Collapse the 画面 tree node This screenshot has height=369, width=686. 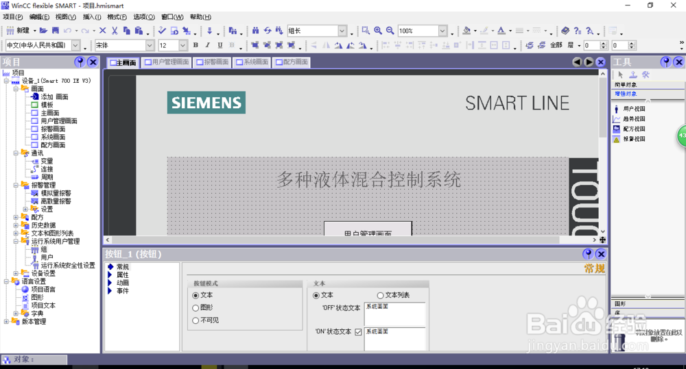(x=16, y=88)
